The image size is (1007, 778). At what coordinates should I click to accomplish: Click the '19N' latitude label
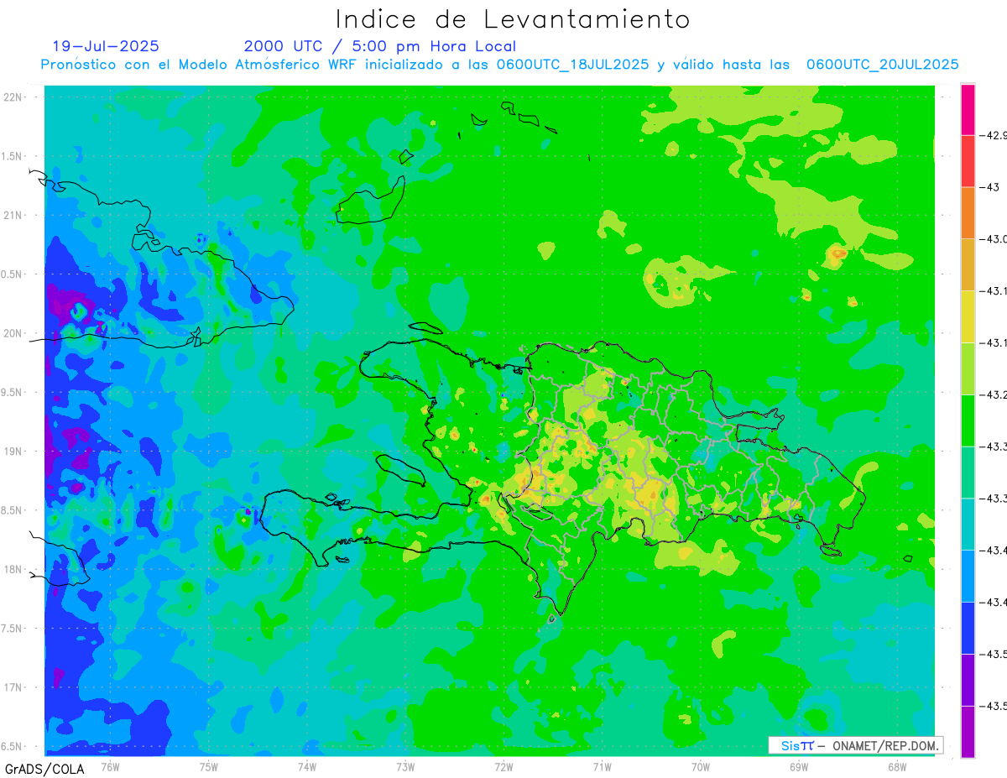13,452
